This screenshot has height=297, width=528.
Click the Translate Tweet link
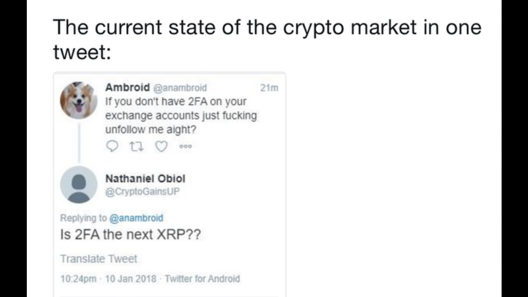(98, 259)
